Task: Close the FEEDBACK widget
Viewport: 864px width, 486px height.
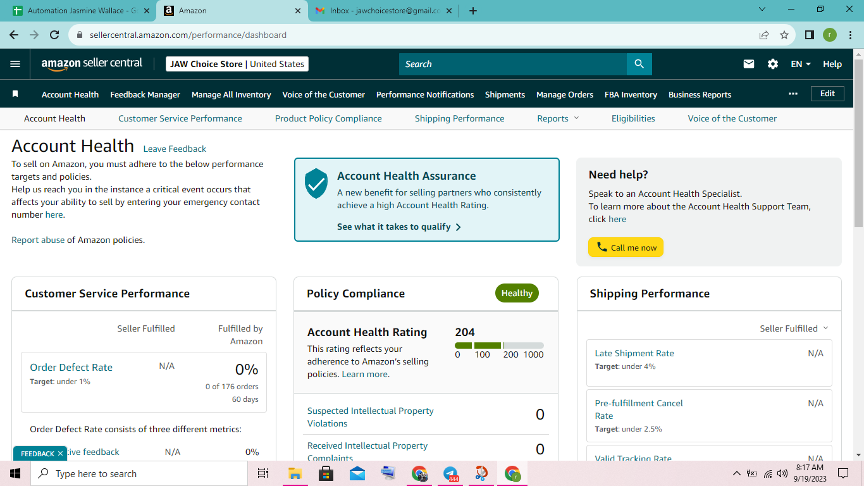Action: [60, 454]
